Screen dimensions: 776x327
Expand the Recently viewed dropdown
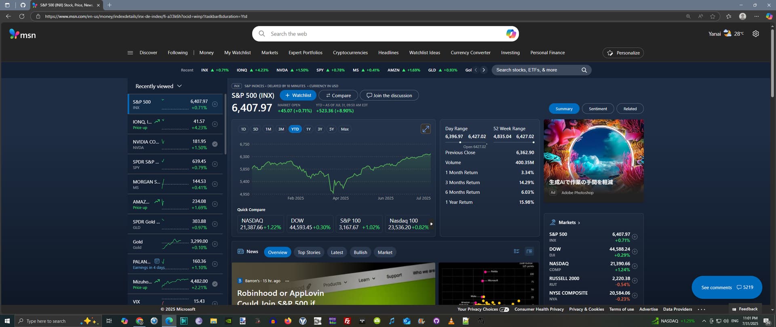click(179, 86)
